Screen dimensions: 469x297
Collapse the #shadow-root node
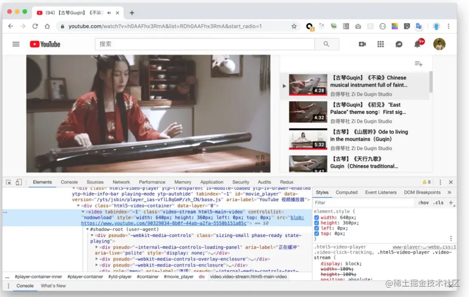pos(88,229)
